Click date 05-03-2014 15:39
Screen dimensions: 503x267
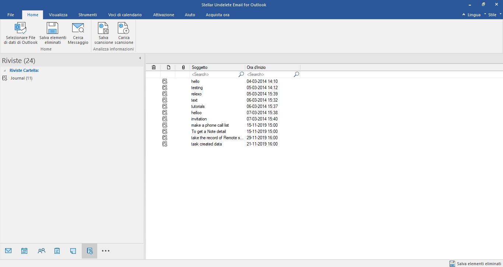(262, 94)
